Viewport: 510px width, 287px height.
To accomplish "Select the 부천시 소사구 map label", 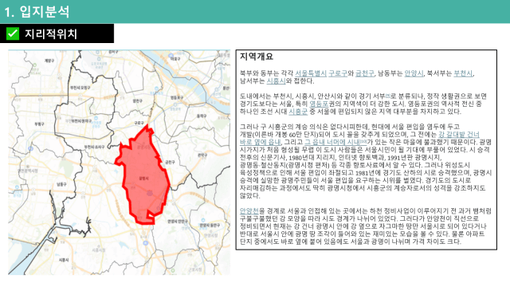I will (94, 147).
